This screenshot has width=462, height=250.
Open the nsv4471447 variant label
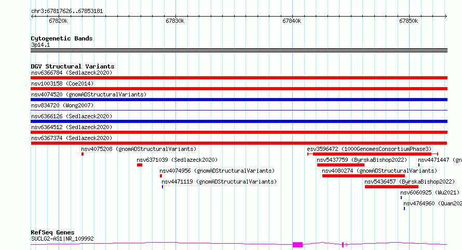(440, 160)
